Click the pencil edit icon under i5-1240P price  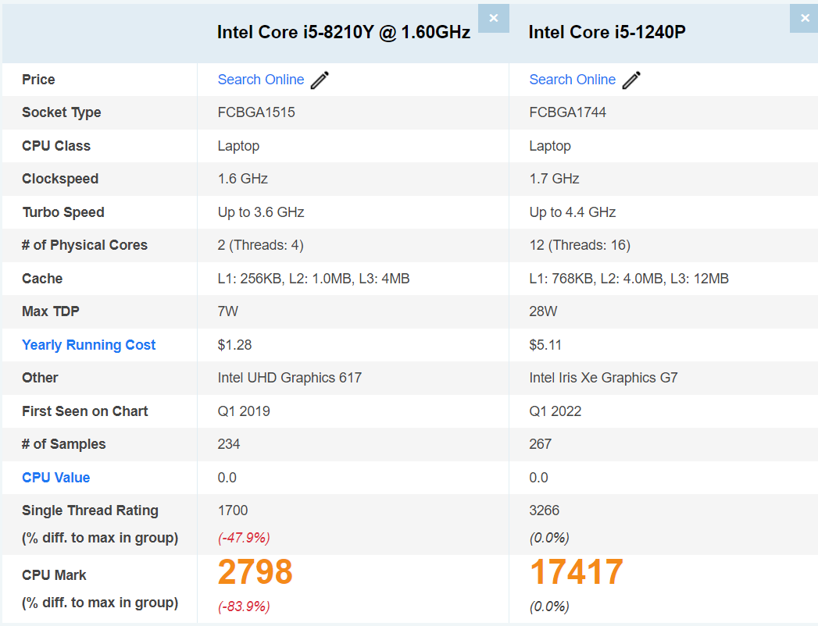[631, 80]
